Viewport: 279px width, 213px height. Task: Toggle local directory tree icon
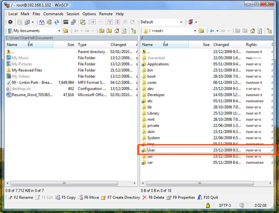click(133, 31)
